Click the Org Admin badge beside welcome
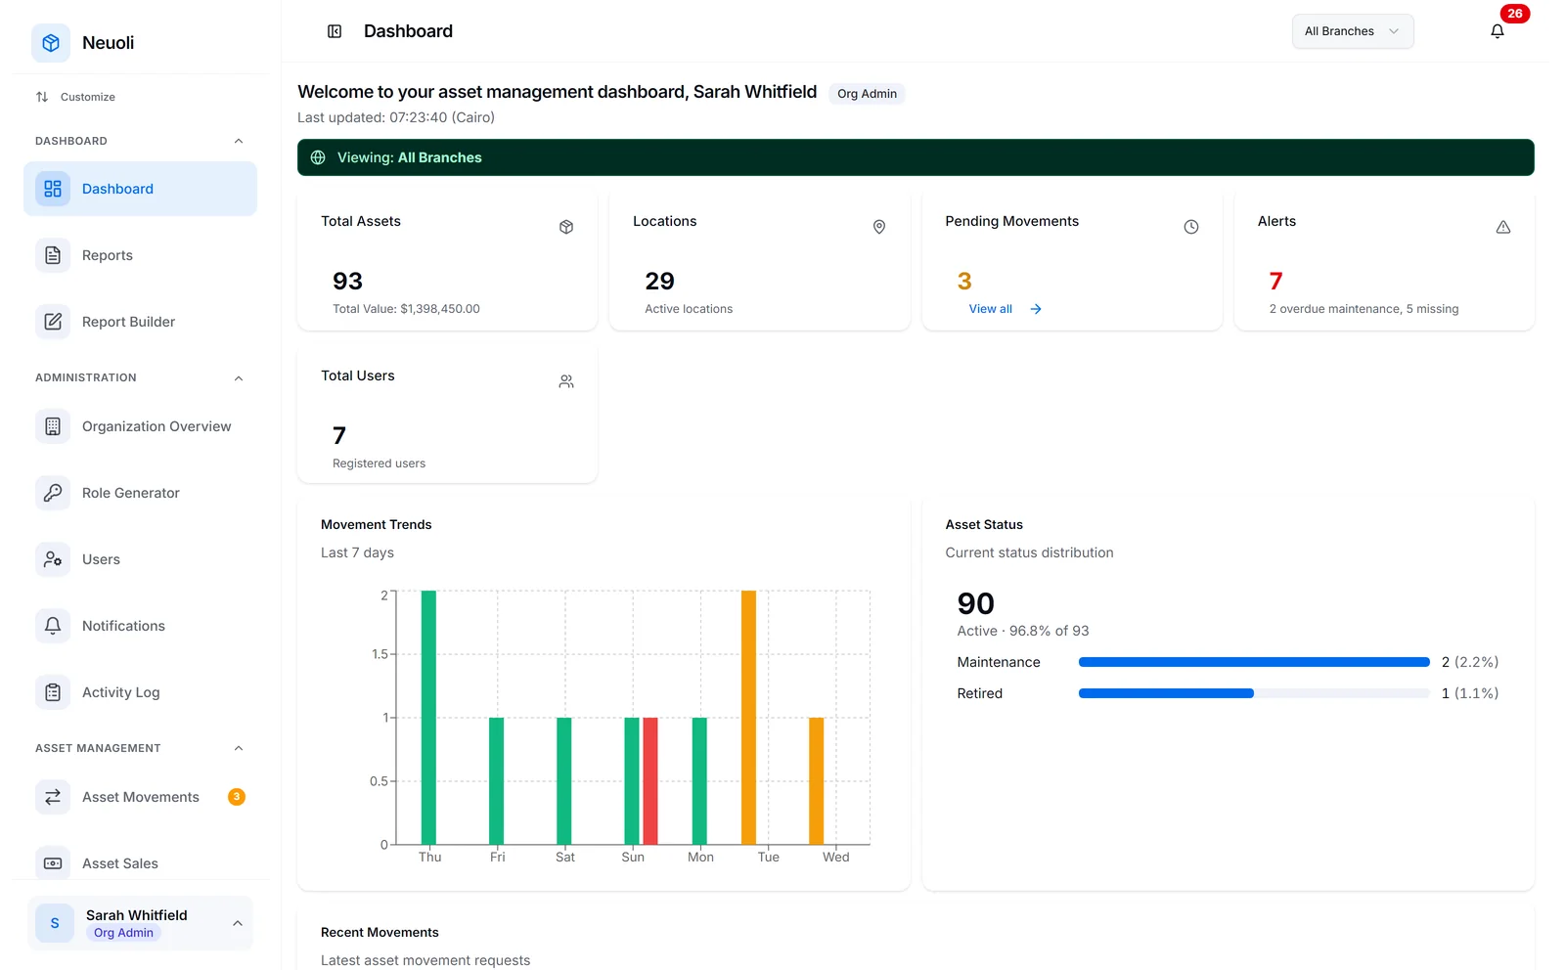 [x=867, y=94]
